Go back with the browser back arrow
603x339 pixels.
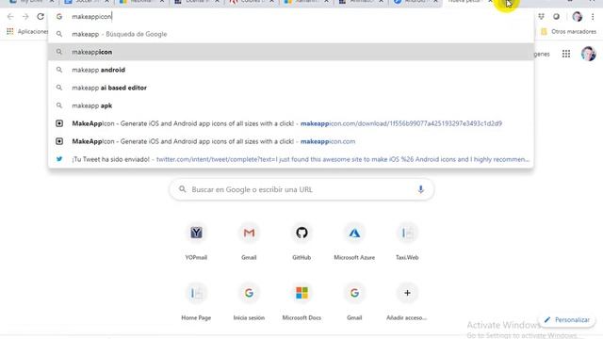(x=10, y=17)
